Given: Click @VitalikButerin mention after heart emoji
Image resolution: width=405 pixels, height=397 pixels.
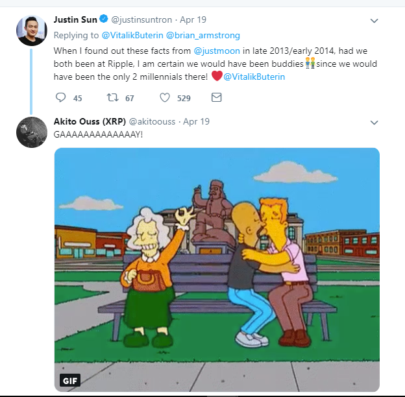Looking at the screenshot, I should [x=254, y=77].
